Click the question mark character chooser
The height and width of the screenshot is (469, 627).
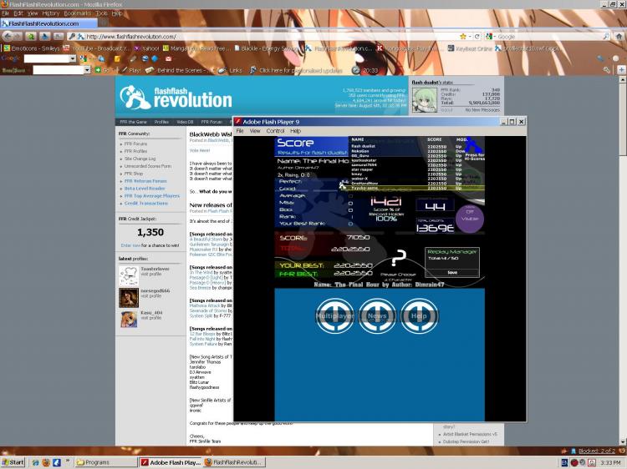(398, 258)
